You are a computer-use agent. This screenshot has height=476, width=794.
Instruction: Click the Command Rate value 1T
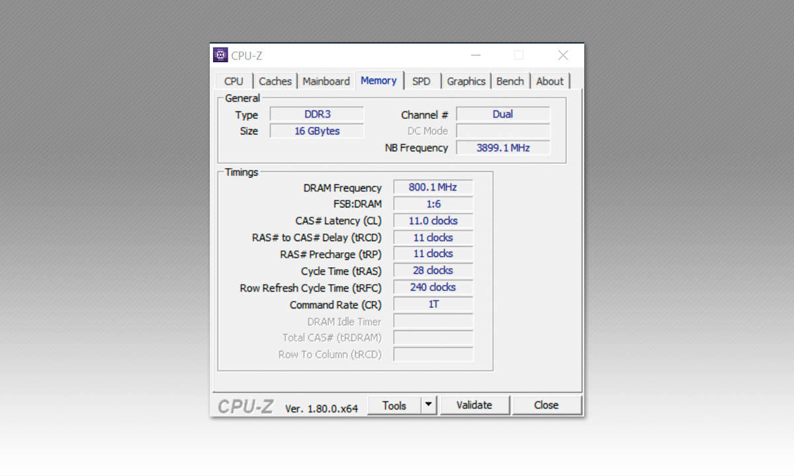[433, 304]
